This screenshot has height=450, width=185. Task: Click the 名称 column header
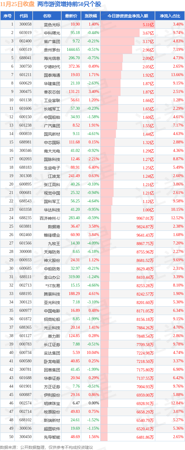47,16
